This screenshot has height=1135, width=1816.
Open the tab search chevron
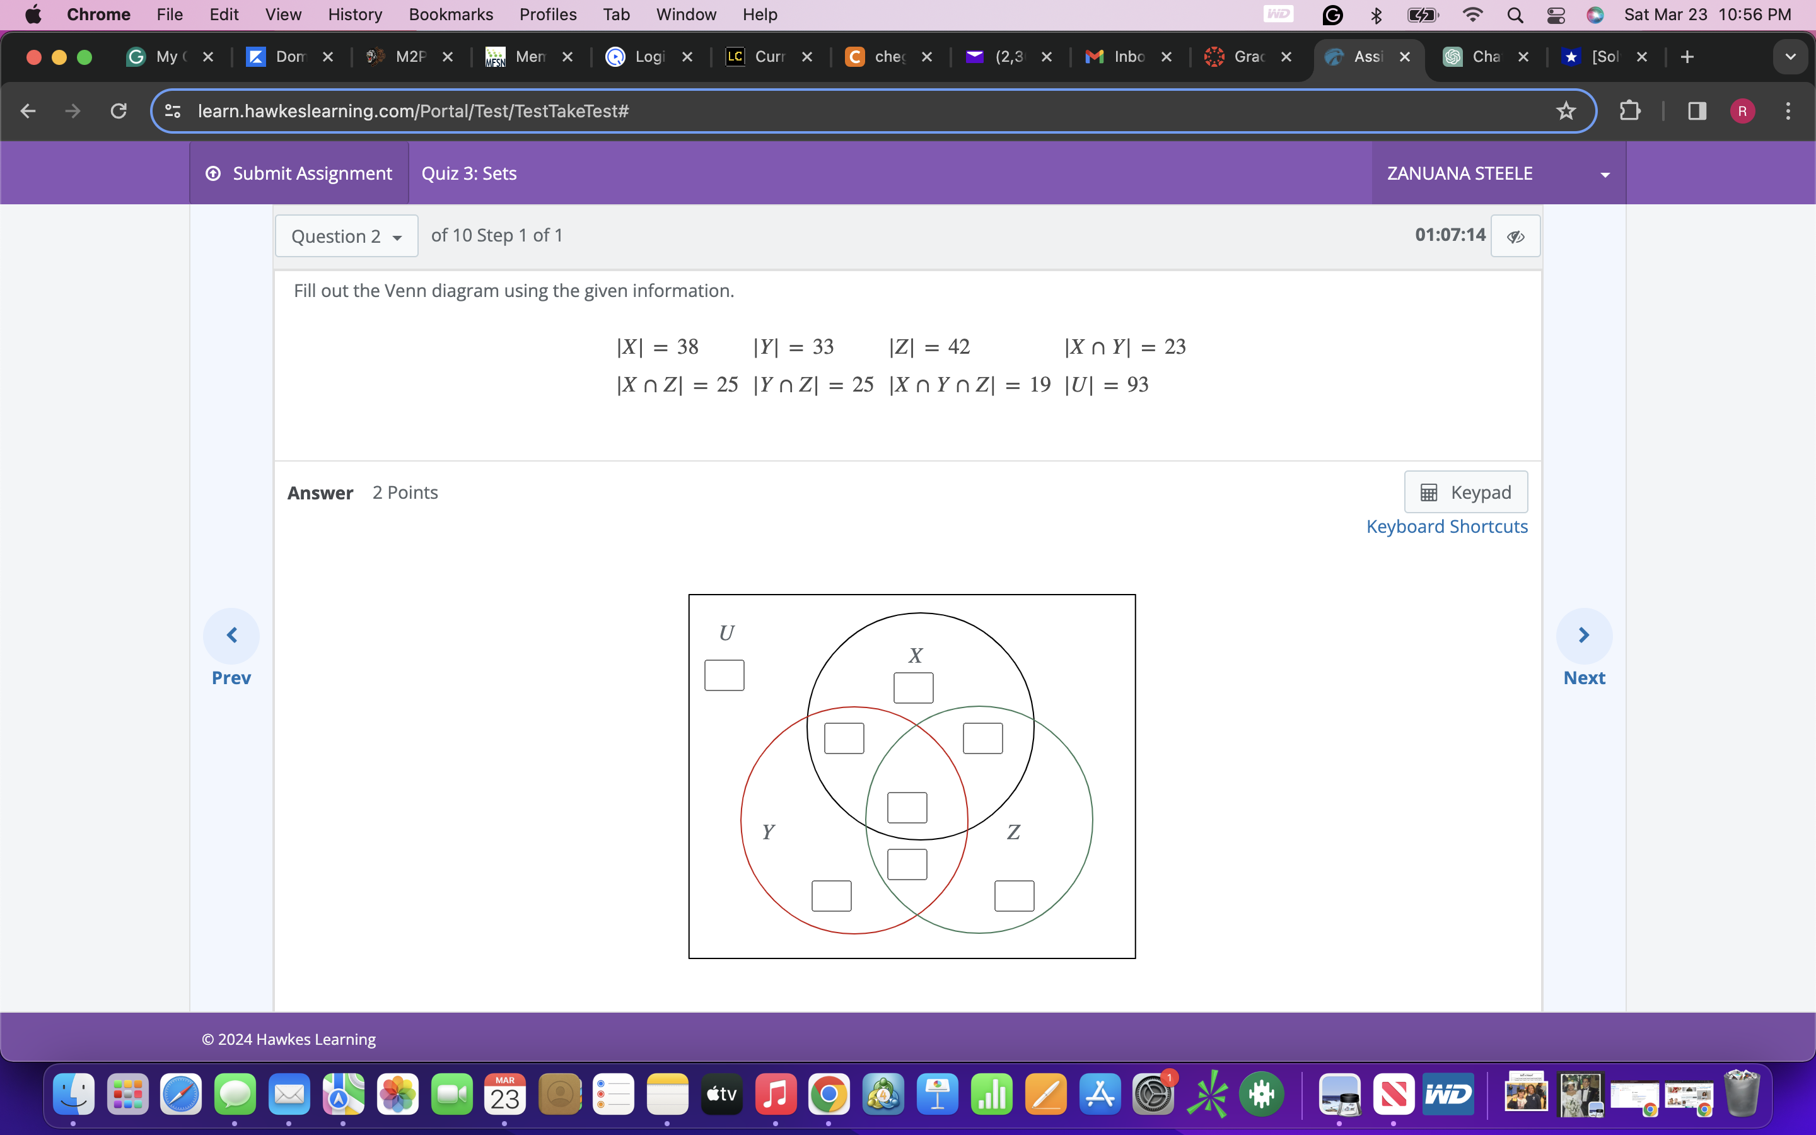pyautogui.click(x=1791, y=56)
